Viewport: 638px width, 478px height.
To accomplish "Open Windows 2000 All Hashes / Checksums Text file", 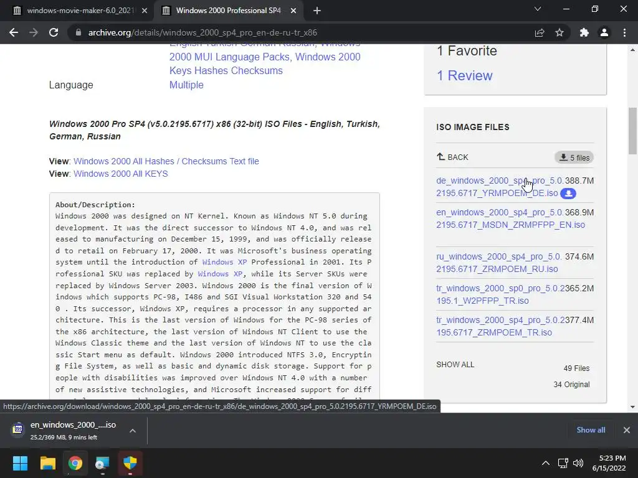I will click(166, 161).
